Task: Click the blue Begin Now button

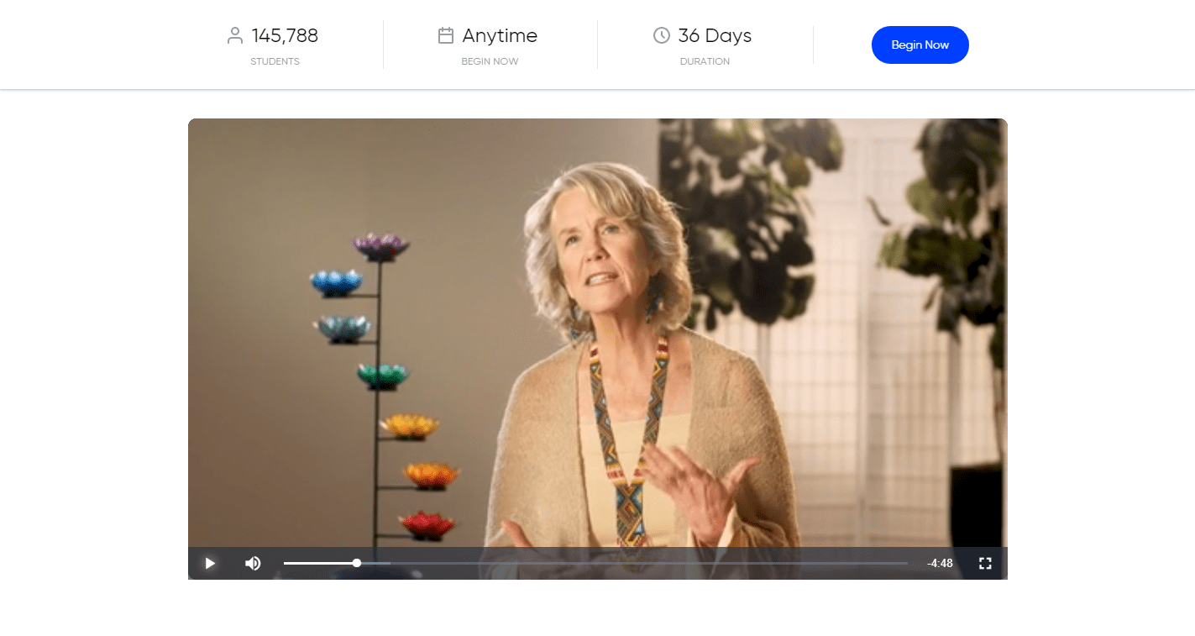Action: pos(920,45)
